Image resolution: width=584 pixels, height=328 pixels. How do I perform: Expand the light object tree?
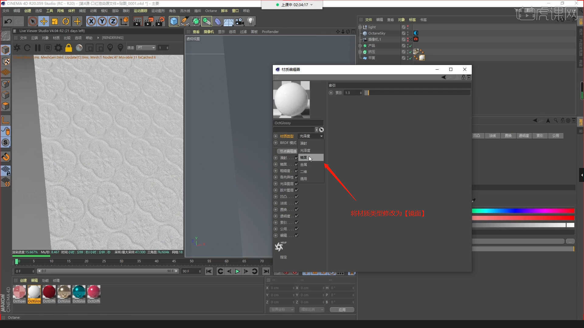[x=360, y=27]
